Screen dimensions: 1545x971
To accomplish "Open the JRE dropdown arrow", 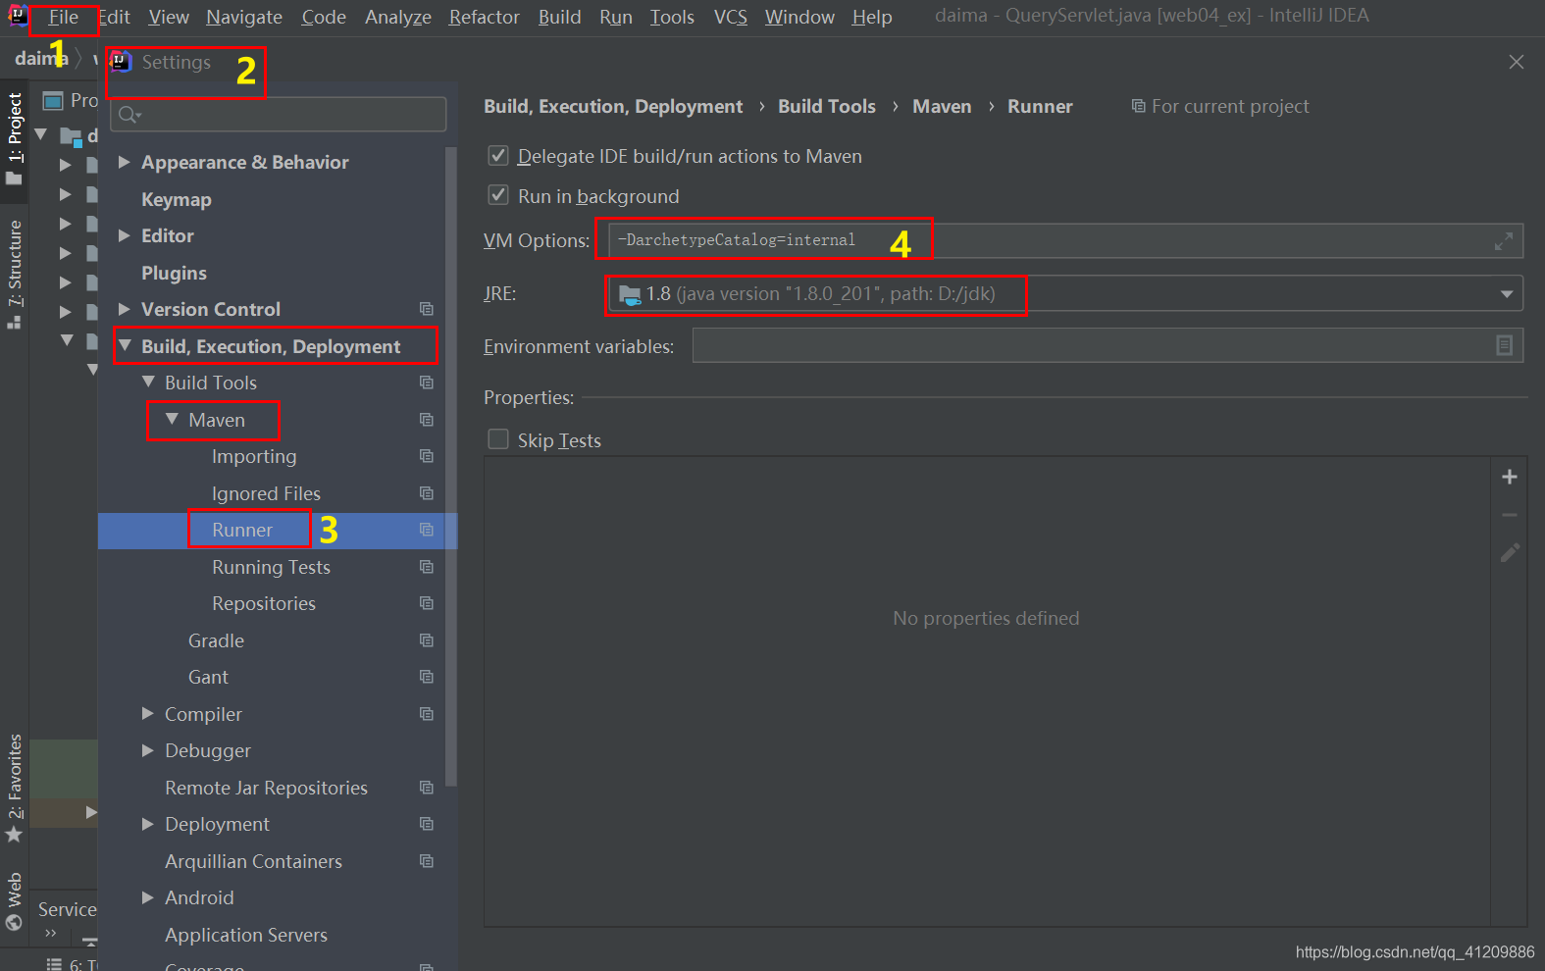I will tap(1507, 294).
